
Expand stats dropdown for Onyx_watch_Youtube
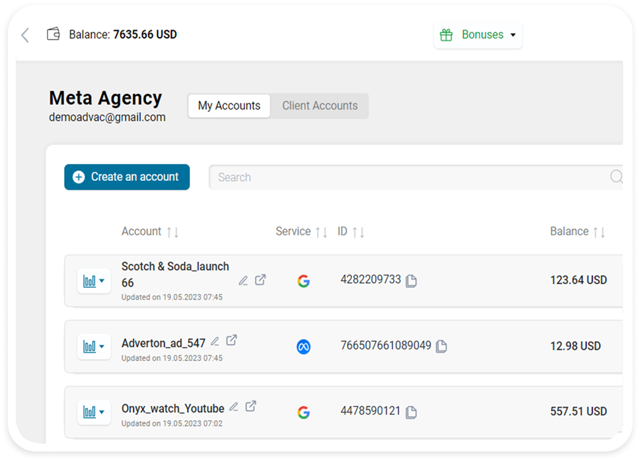(x=94, y=412)
